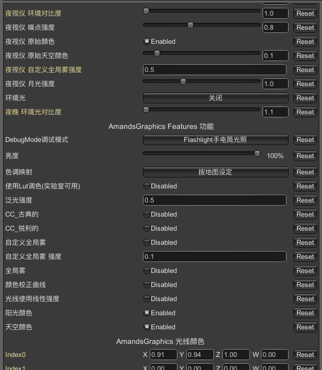
Task: Adjust 夜视仪 原始天空颜色 slider
Action: [201, 53]
